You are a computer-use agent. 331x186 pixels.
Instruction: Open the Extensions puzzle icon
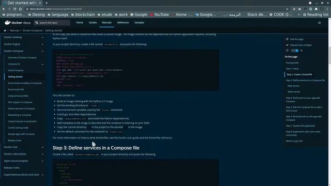click(316, 9)
